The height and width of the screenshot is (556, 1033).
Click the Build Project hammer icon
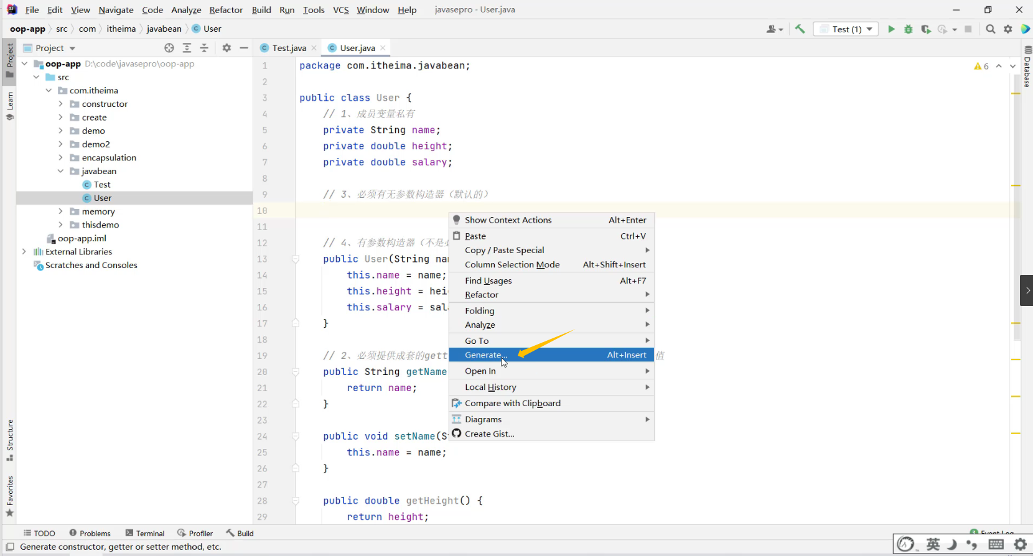click(800, 29)
